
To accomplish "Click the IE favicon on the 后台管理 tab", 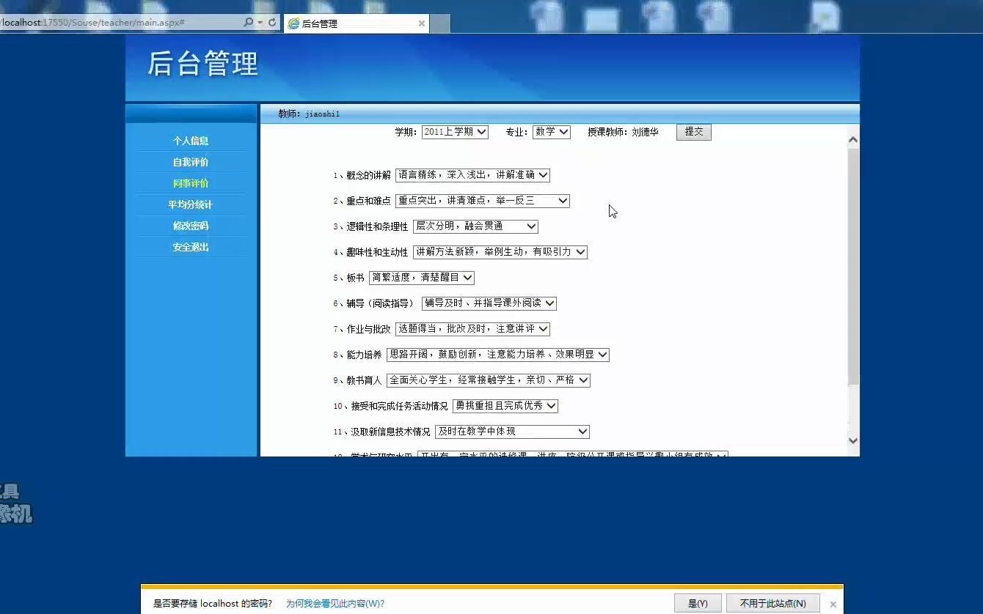I will 293,23.
